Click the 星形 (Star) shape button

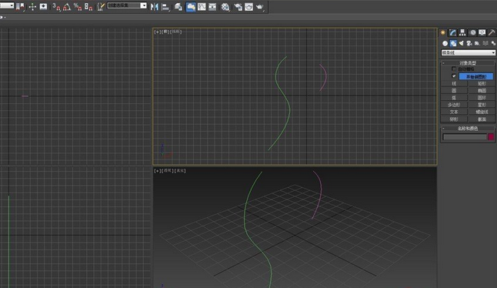click(482, 105)
